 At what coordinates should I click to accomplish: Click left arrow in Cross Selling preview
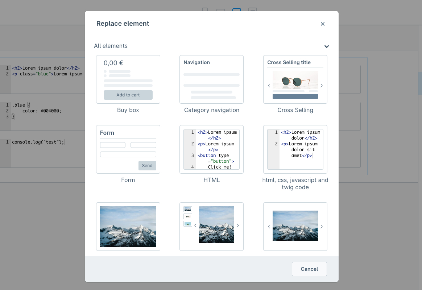(x=269, y=86)
